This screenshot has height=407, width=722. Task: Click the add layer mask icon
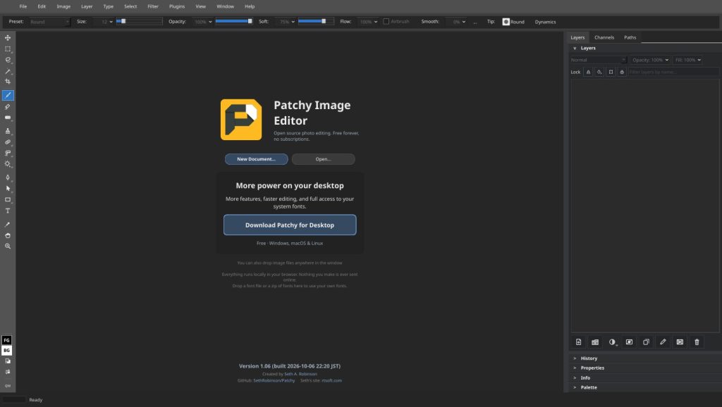tap(629, 342)
